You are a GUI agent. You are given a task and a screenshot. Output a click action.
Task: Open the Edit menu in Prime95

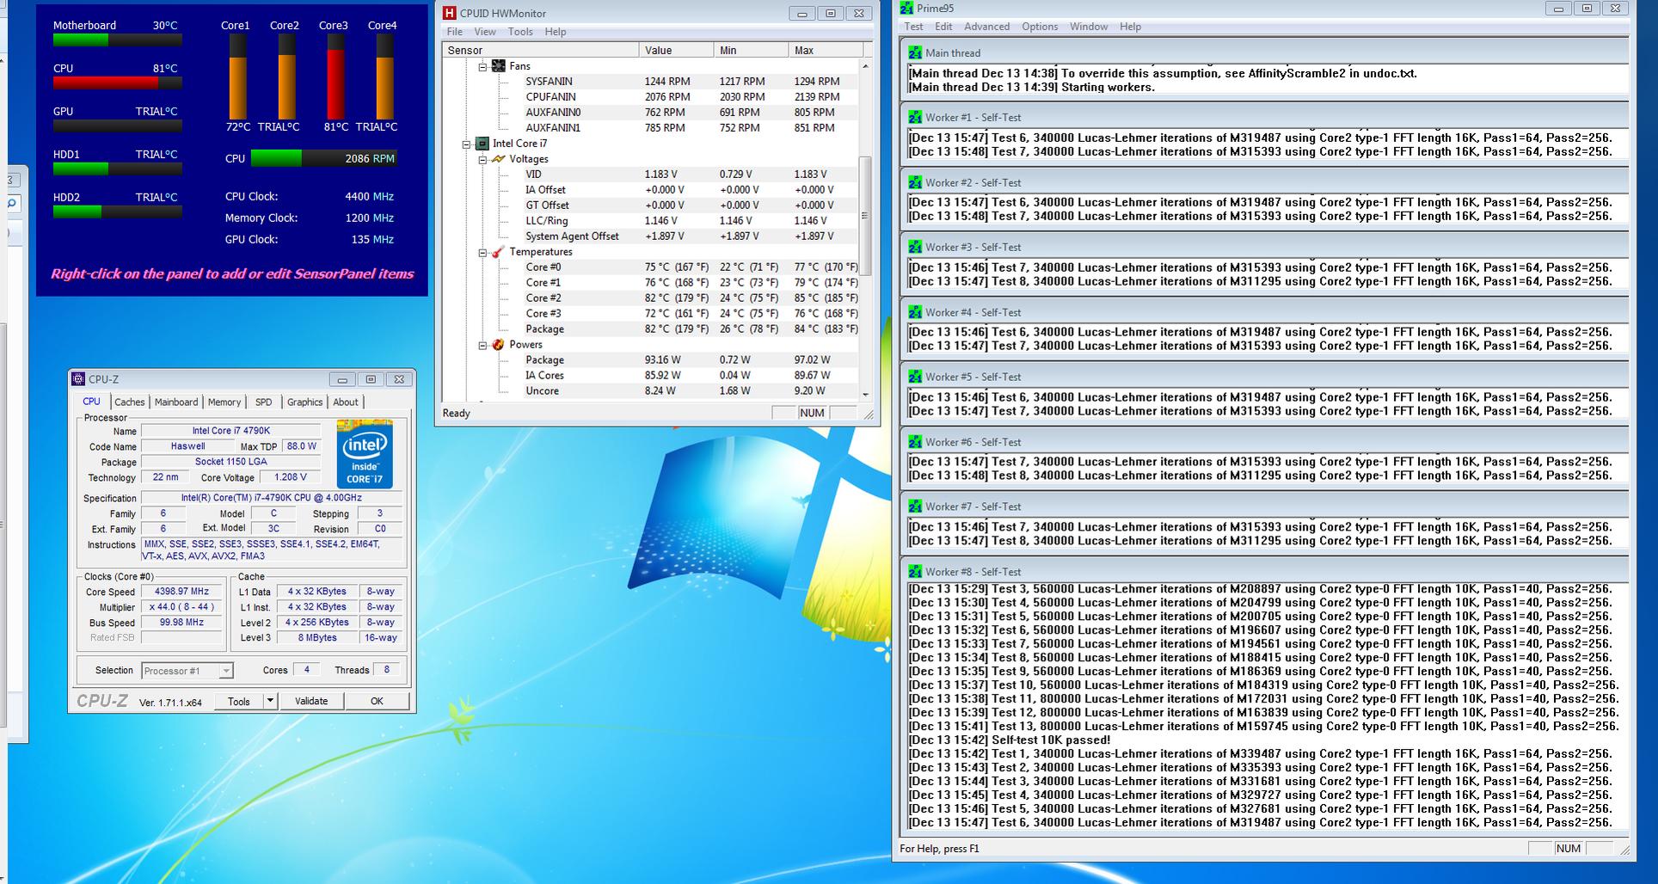click(944, 27)
